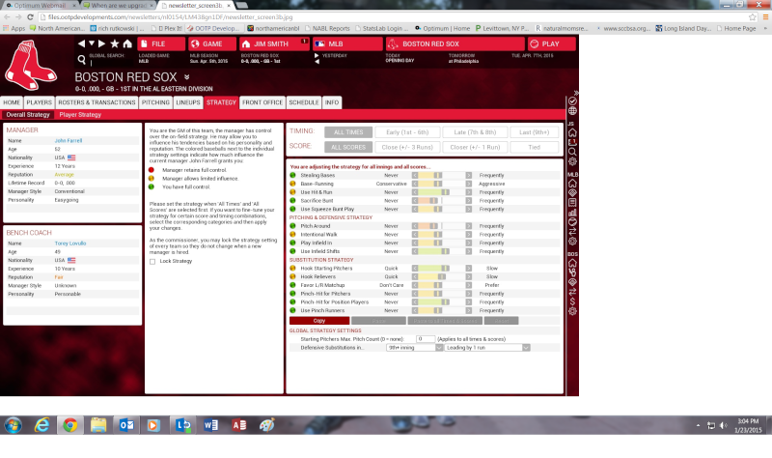Go back with the left arrow navigation icon
The width and height of the screenshot is (772, 458).
click(81, 43)
